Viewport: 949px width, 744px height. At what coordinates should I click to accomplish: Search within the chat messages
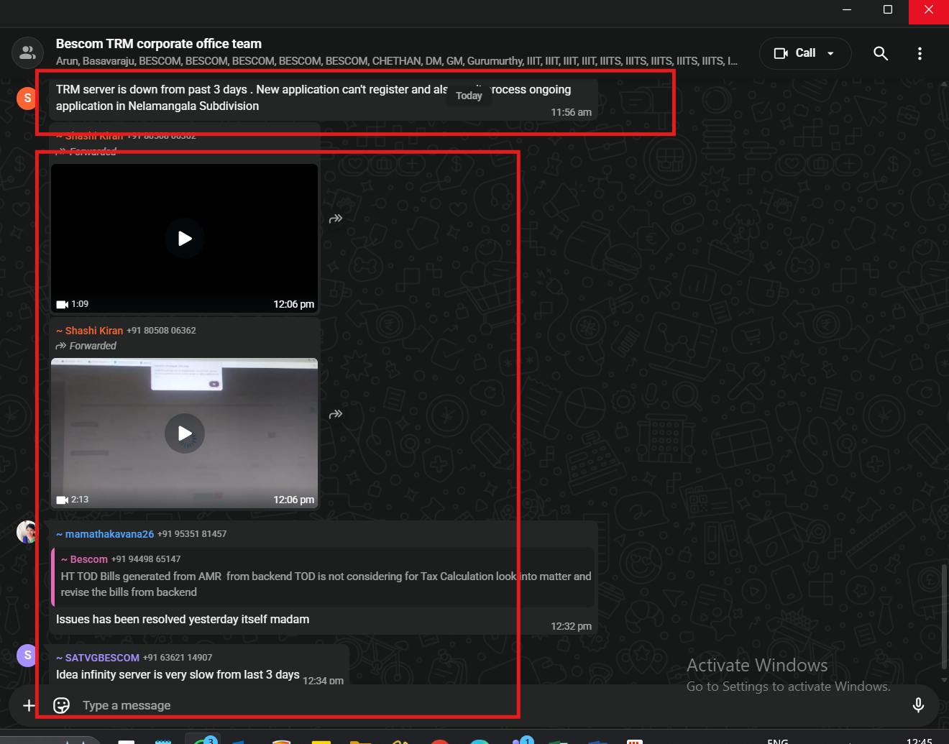point(881,53)
